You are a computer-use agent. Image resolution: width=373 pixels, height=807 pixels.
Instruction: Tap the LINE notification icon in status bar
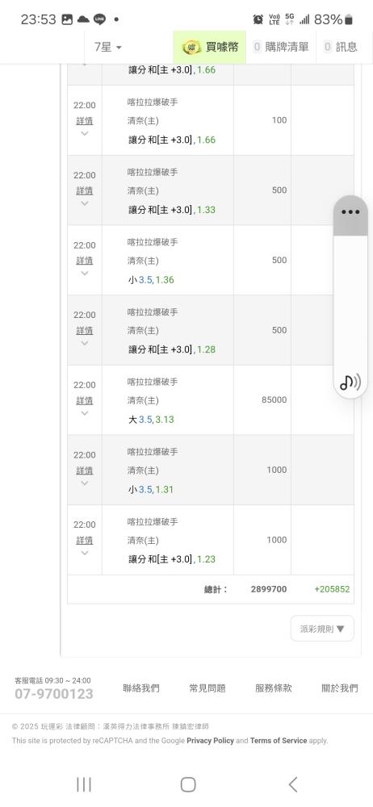99,19
